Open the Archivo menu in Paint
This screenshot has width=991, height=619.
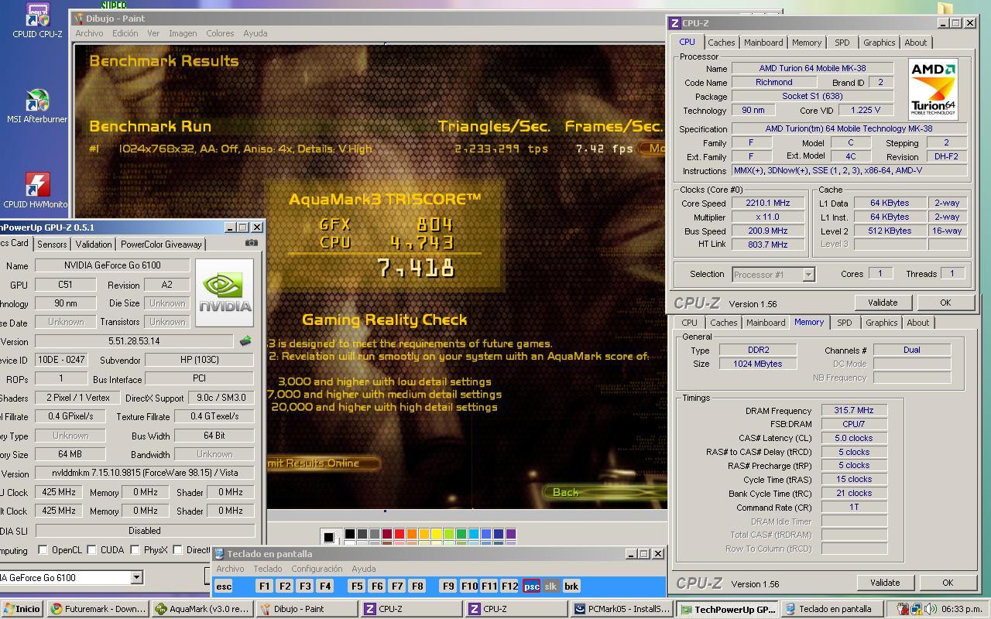(89, 33)
